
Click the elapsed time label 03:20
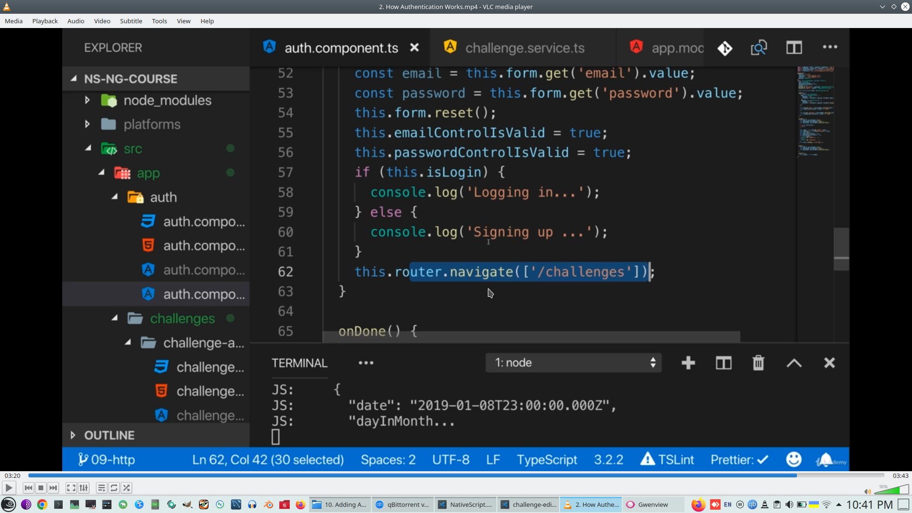[x=12, y=475]
